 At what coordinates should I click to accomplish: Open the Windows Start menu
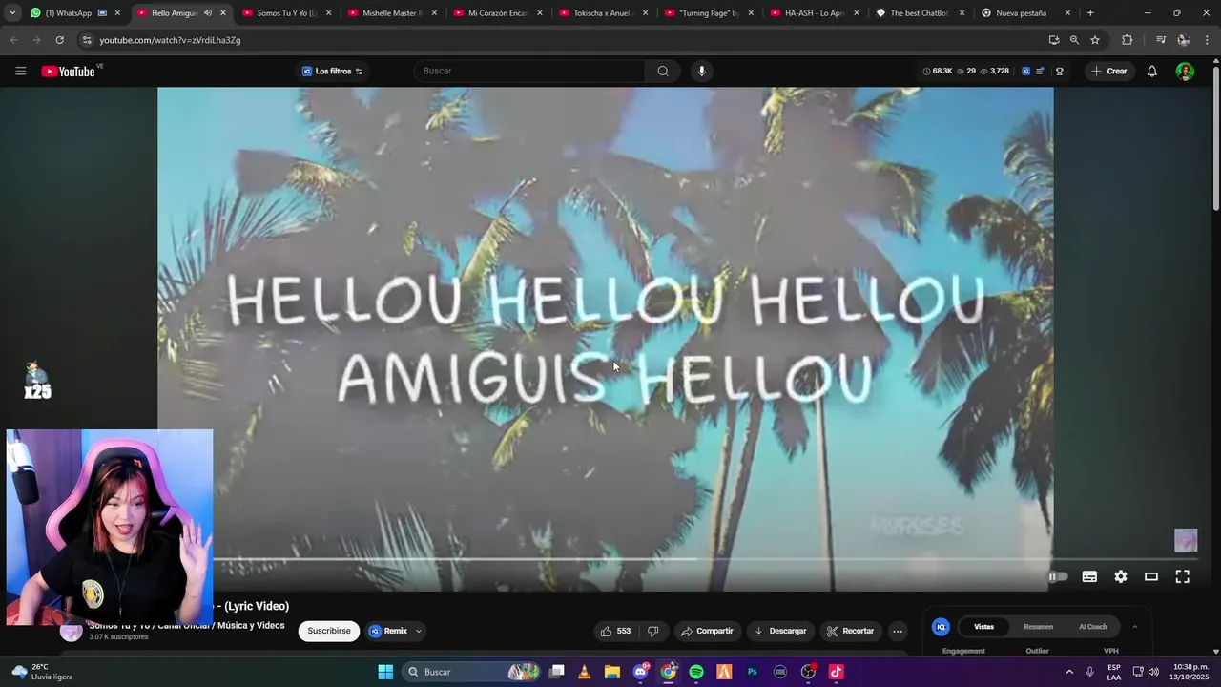tap(385, 672)
